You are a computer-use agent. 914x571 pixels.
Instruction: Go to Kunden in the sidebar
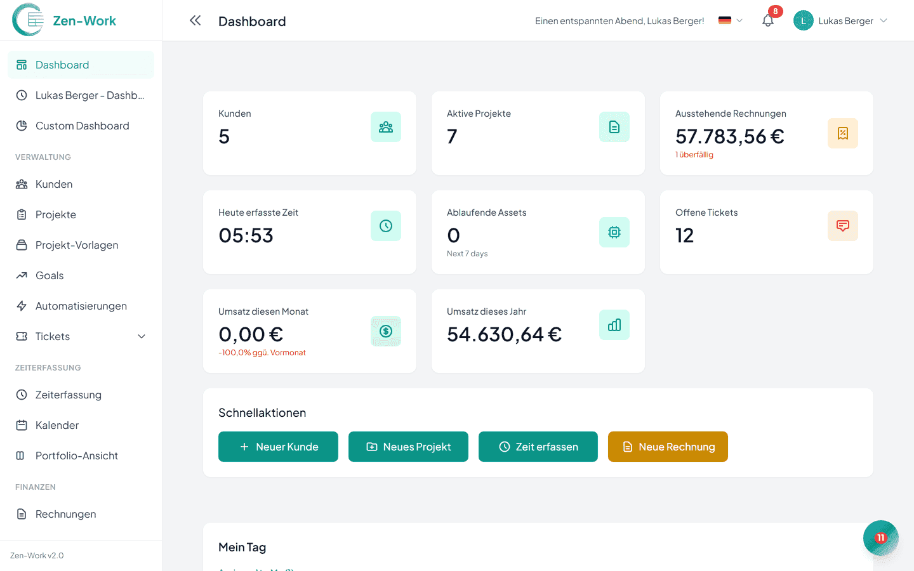coord(81,184)
